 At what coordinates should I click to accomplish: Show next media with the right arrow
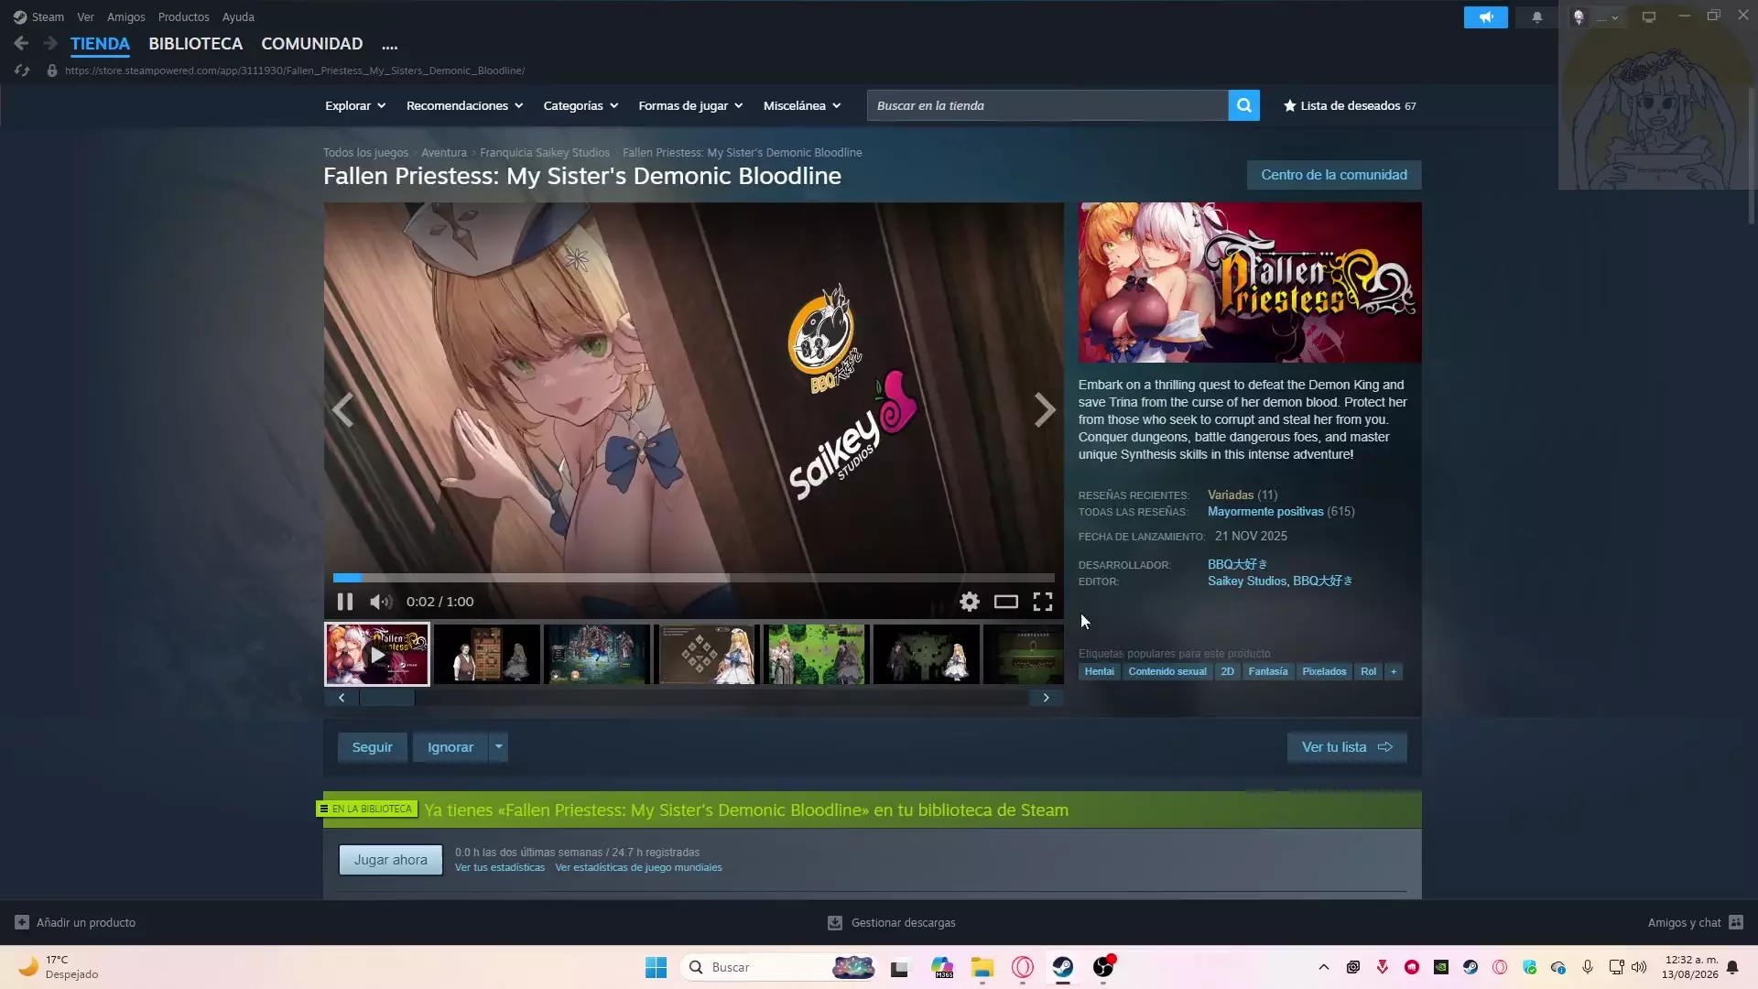coord(1045,409)
